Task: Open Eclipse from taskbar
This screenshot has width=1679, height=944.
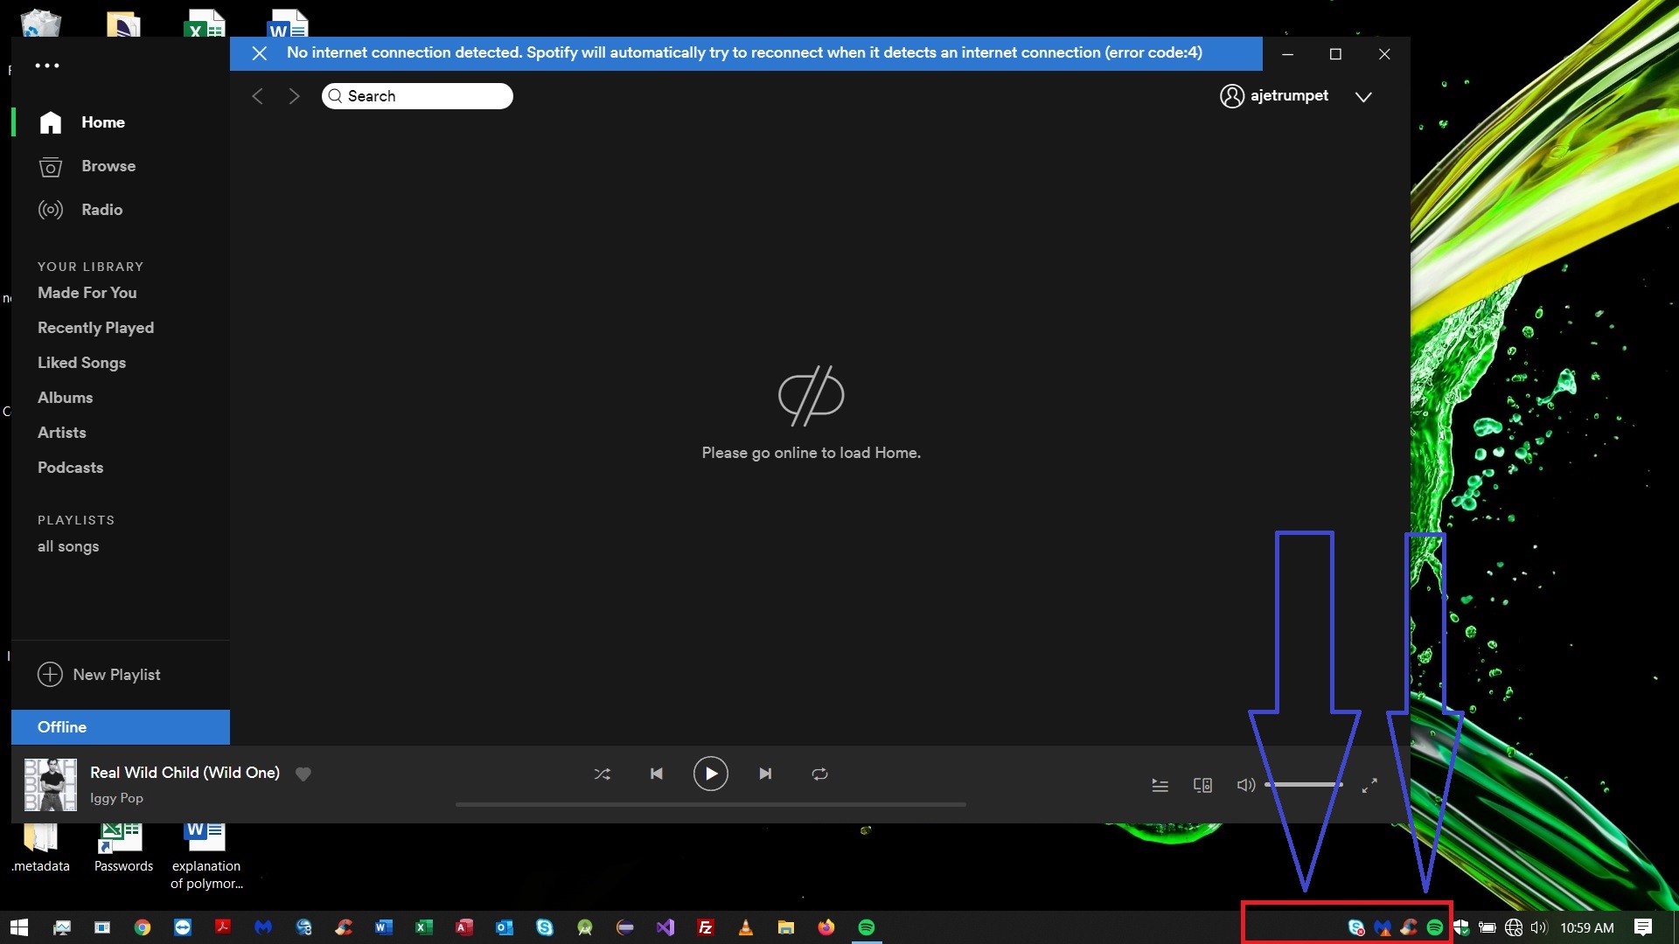Action: pos(625,927)
